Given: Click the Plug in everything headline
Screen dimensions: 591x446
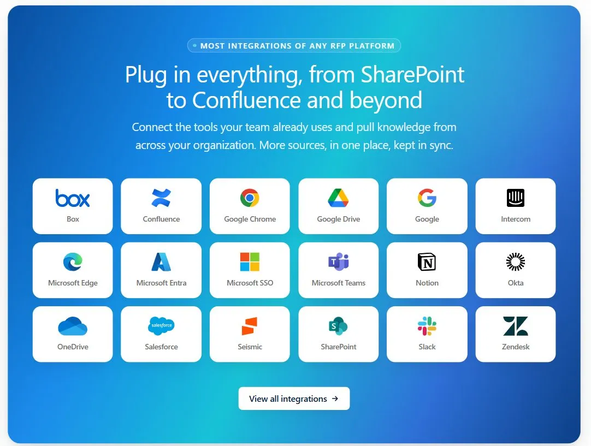Looking at the screenshot, I should click(x=294, y=87).
